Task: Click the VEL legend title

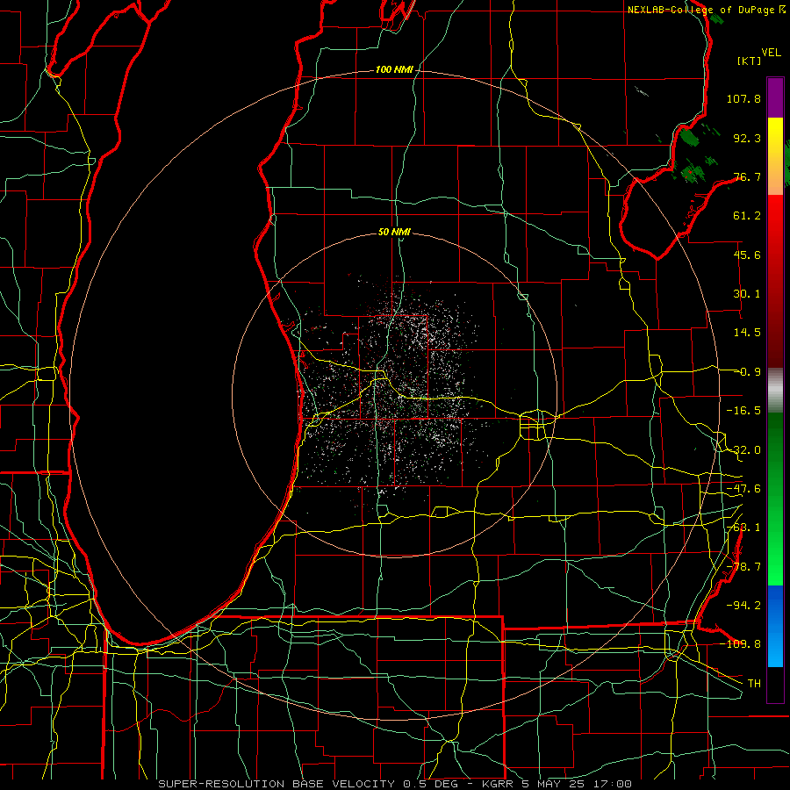Action: coord(771,53)
